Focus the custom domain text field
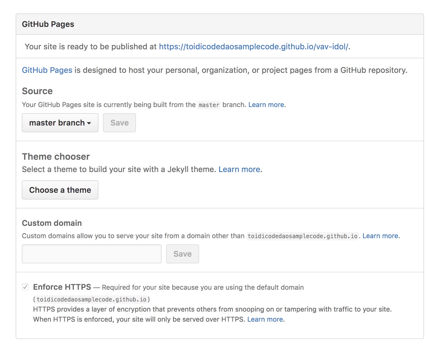 [92, 254]
